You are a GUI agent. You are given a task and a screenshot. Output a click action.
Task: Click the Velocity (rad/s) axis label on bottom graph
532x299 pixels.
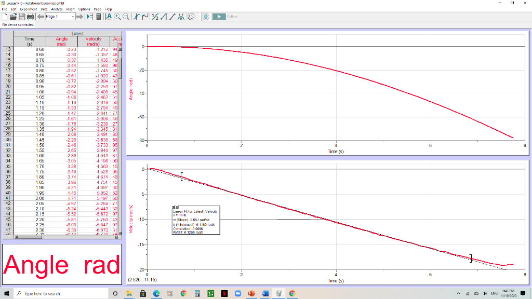[131, 219]
